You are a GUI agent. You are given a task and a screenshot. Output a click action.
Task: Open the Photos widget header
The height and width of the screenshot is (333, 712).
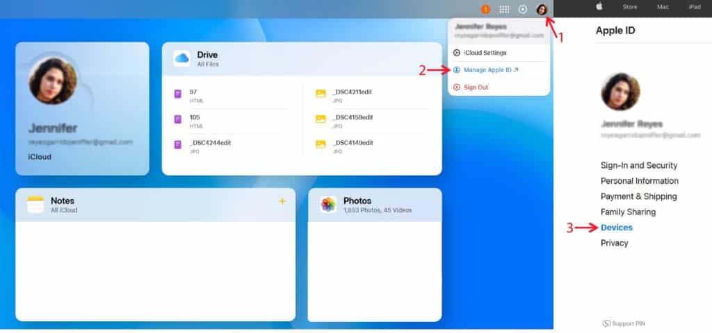coord(375,205)
